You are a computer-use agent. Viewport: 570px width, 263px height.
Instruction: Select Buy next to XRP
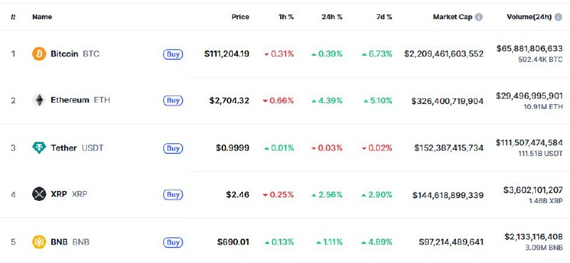(x=172, y=195)
